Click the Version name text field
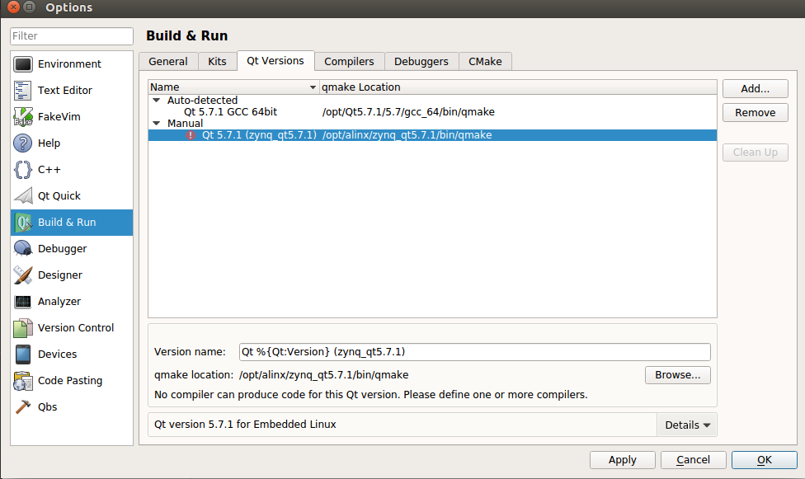 coord(475,352)
